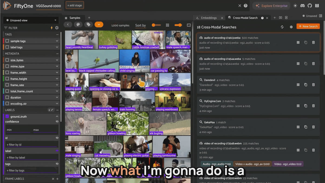Click the add stage button
The width and height of the screenshot is (325, 183).
(75, 5)
